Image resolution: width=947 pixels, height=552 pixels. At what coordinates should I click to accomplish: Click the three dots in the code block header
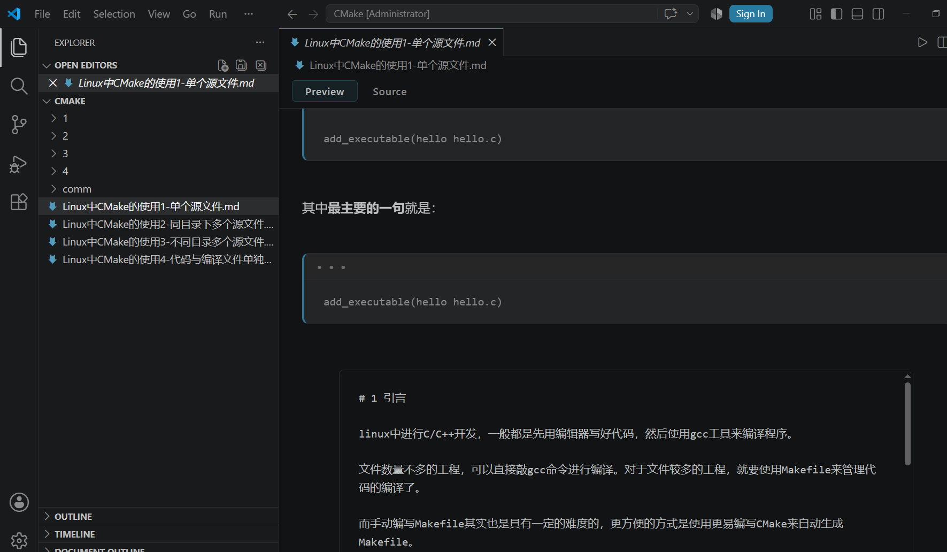(x=331, y=267)
